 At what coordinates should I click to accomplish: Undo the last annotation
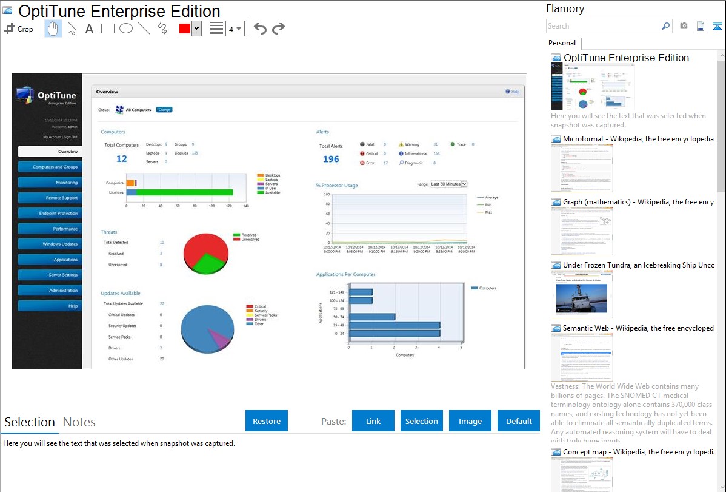click(x=260, y=29)
